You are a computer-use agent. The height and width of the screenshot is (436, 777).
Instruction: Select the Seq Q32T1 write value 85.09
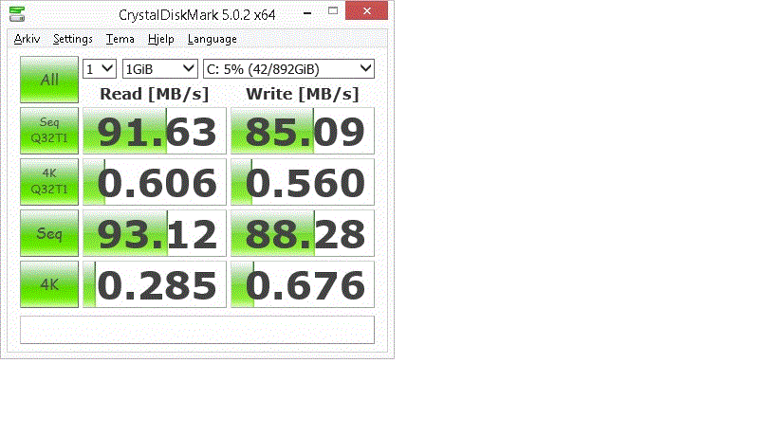(x=303, y=131)
